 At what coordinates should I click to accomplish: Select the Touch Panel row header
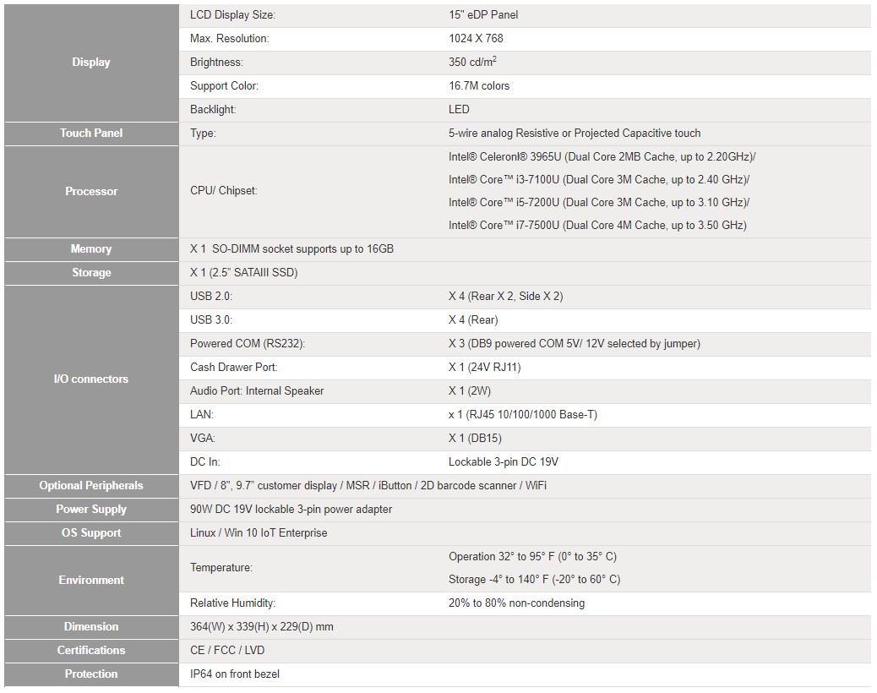91,134
